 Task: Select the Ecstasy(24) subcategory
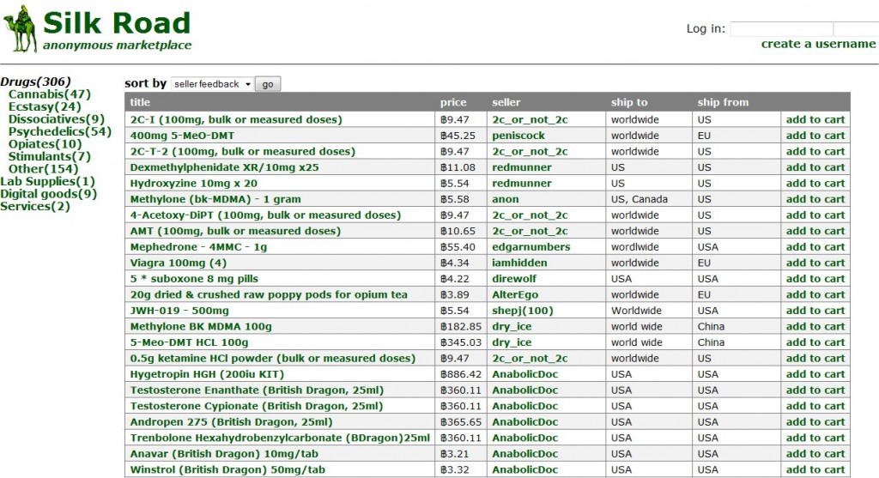[45, 106]
